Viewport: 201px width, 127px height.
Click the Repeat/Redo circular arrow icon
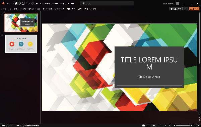tap(33, 3)
